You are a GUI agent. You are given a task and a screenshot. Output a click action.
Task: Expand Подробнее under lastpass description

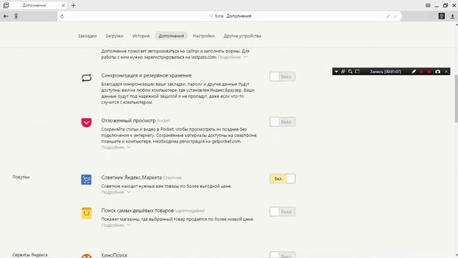(x=233, y=57)
